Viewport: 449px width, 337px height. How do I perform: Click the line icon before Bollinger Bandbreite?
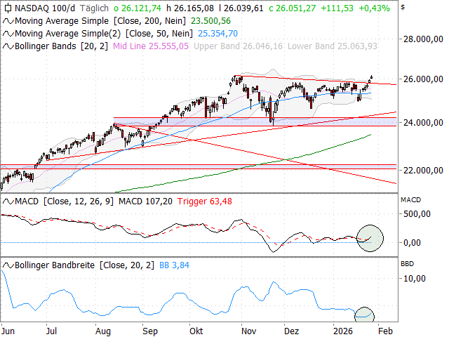tap(8, 265)
